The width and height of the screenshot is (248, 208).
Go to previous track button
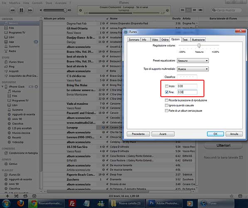pyautogui.click(x=12, y=10)
